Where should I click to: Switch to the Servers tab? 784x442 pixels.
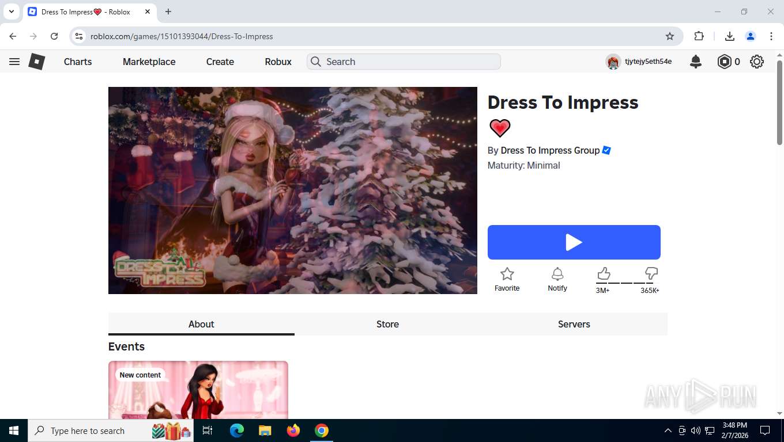[x=574, y=324]
